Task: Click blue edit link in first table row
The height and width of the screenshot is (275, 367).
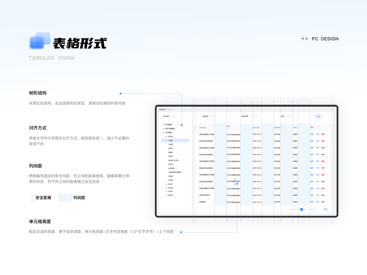Action: click(x=312, y=134)
